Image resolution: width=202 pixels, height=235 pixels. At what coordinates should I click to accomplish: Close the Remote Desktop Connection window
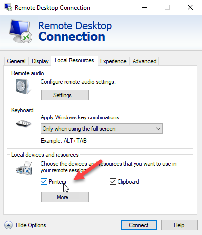[190, 7]
